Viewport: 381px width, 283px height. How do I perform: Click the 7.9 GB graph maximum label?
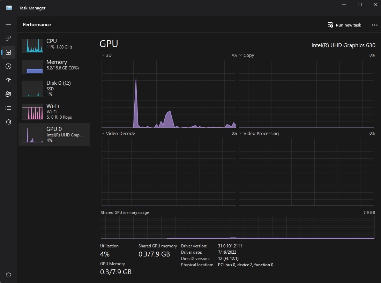click(x=369, y=213)
